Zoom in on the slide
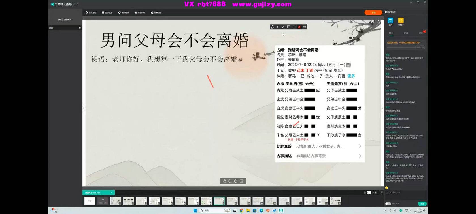 click(x=230, y=181)
